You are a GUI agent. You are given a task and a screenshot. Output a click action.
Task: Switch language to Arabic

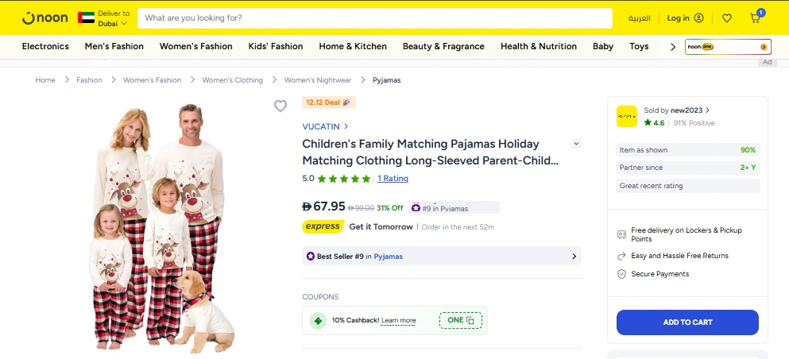point(639,18)
